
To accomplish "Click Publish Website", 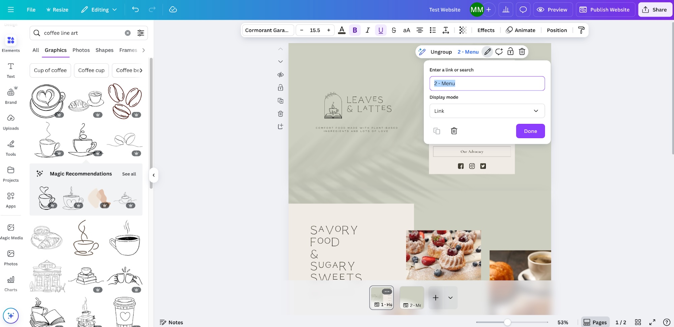I will [605, 9].
